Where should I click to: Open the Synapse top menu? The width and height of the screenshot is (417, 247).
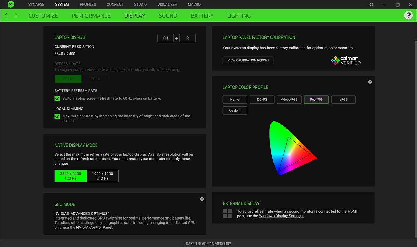[36, 5]
